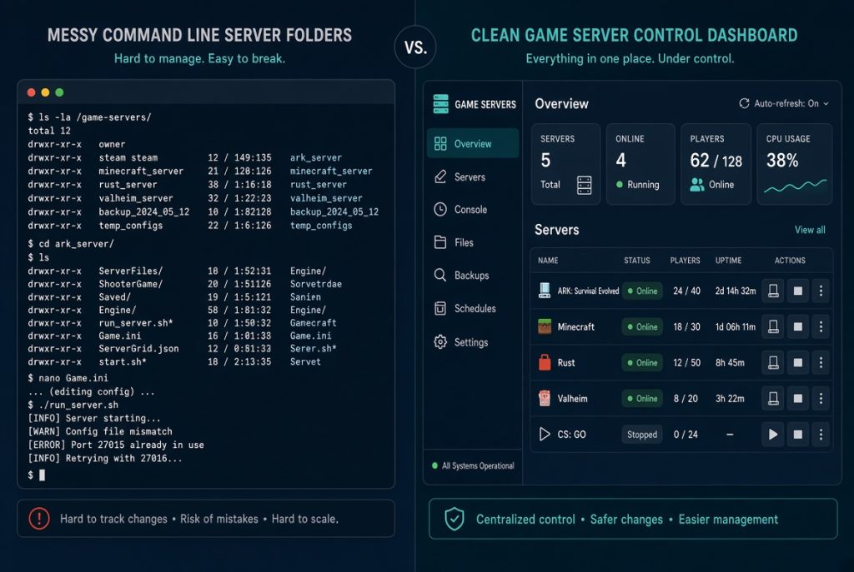Click the Files folder icon in sidebar
This screenshot has width=854, height=572.
click(440, 242)
